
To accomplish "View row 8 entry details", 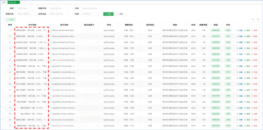I will [x=240, y=72].
